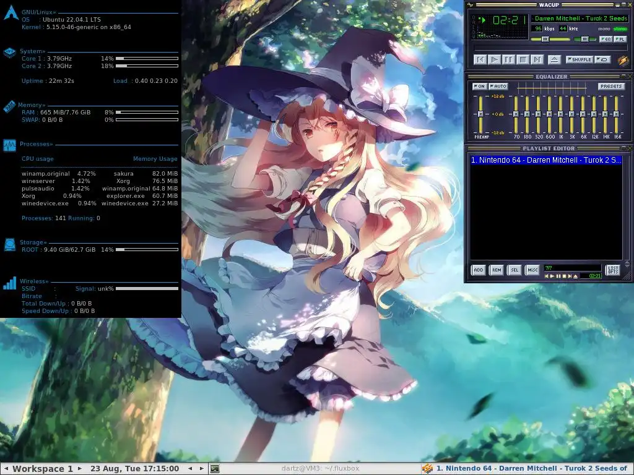Skip to the next track in WACUP
This screenshot has width=634, height=475.
click(537, 60)
